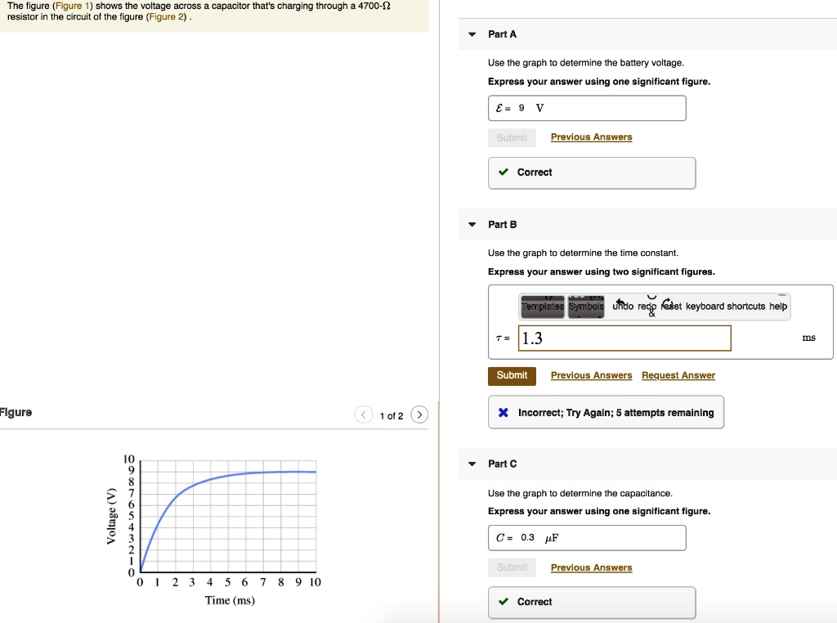Collapse the Part C section triangle
The image size is (837, 623).
[472, 464]
